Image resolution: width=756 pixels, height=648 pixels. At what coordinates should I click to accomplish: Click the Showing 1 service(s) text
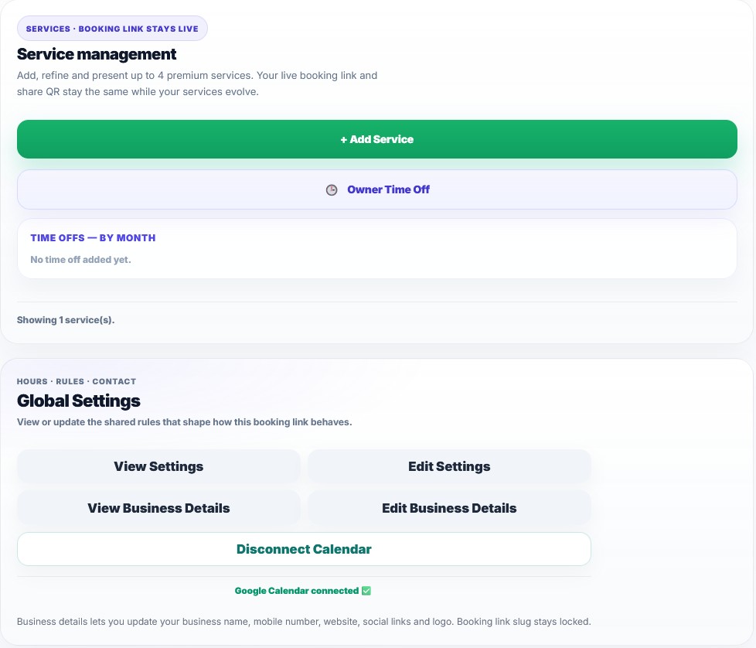[x=66, y=320]
